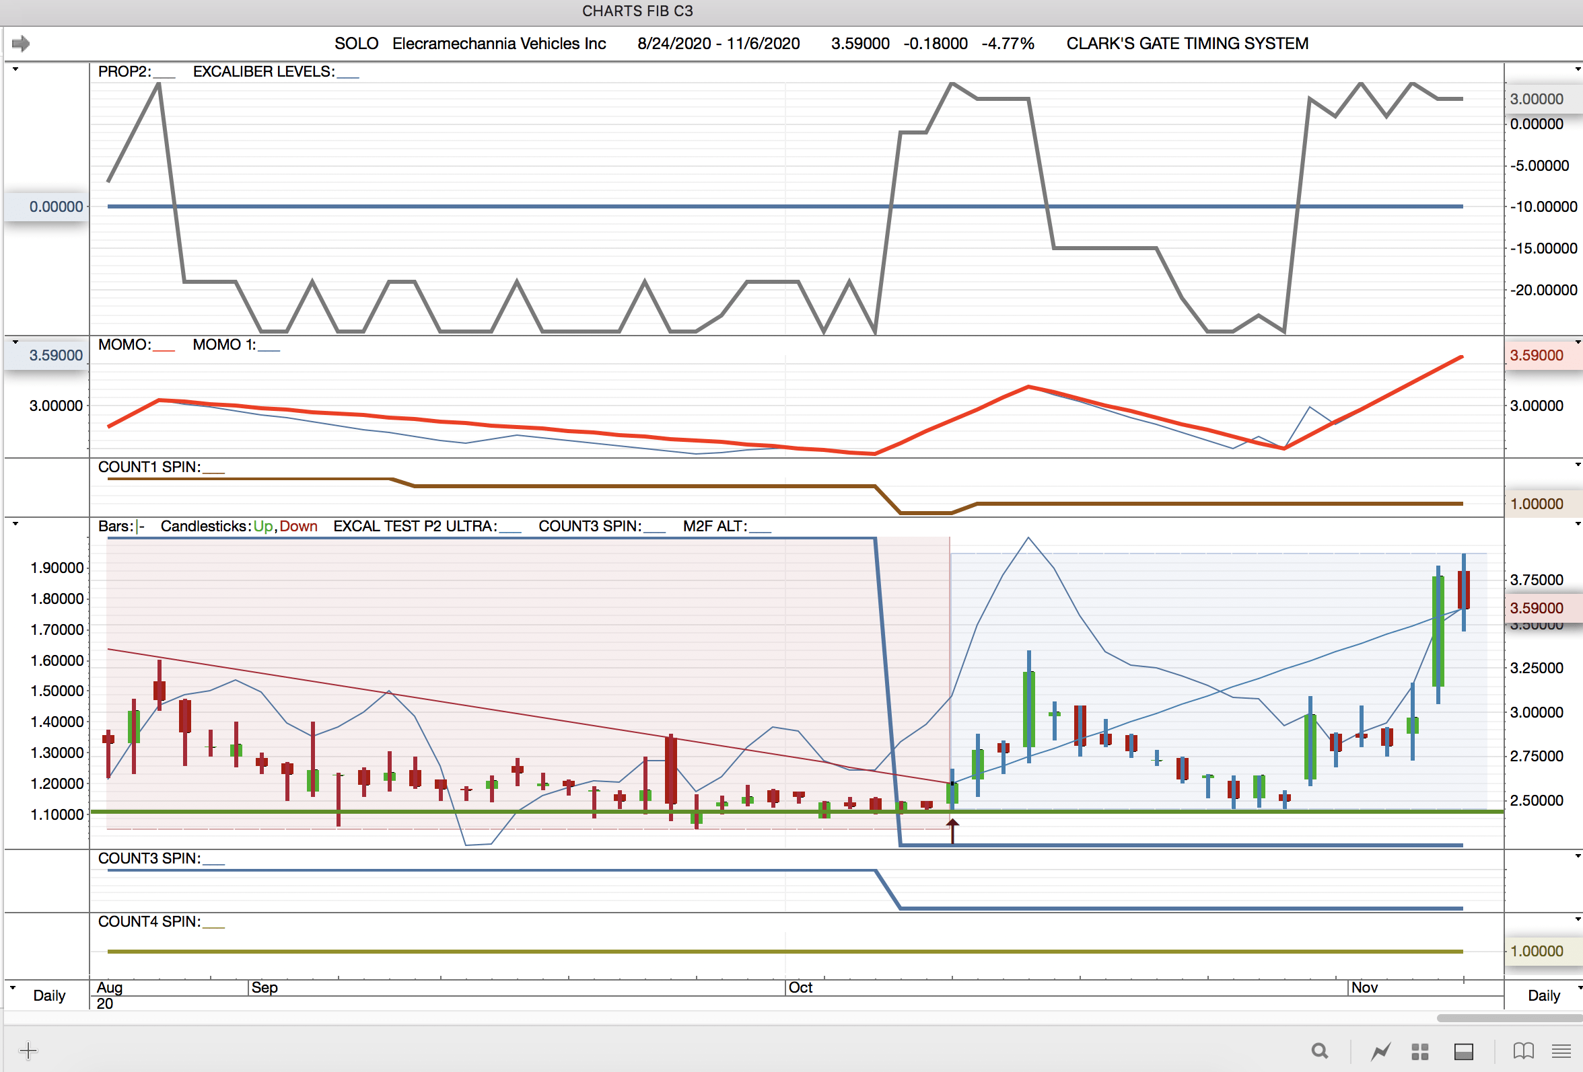Open the MOMO pane right dropdown arrow

[1578, 342]
